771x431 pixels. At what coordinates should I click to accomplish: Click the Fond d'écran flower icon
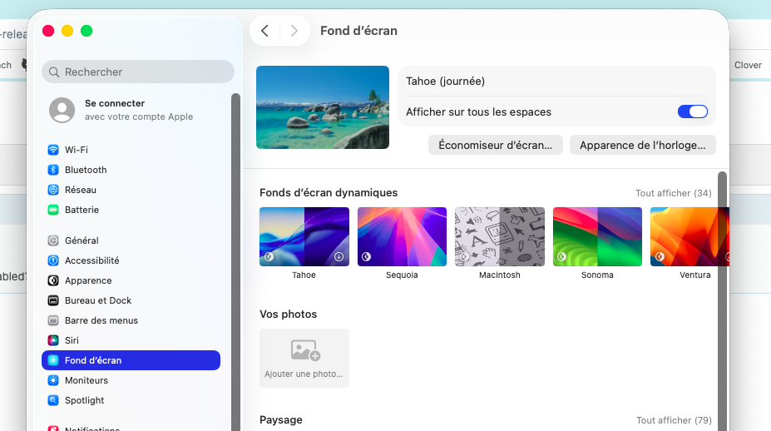[53, 360]
